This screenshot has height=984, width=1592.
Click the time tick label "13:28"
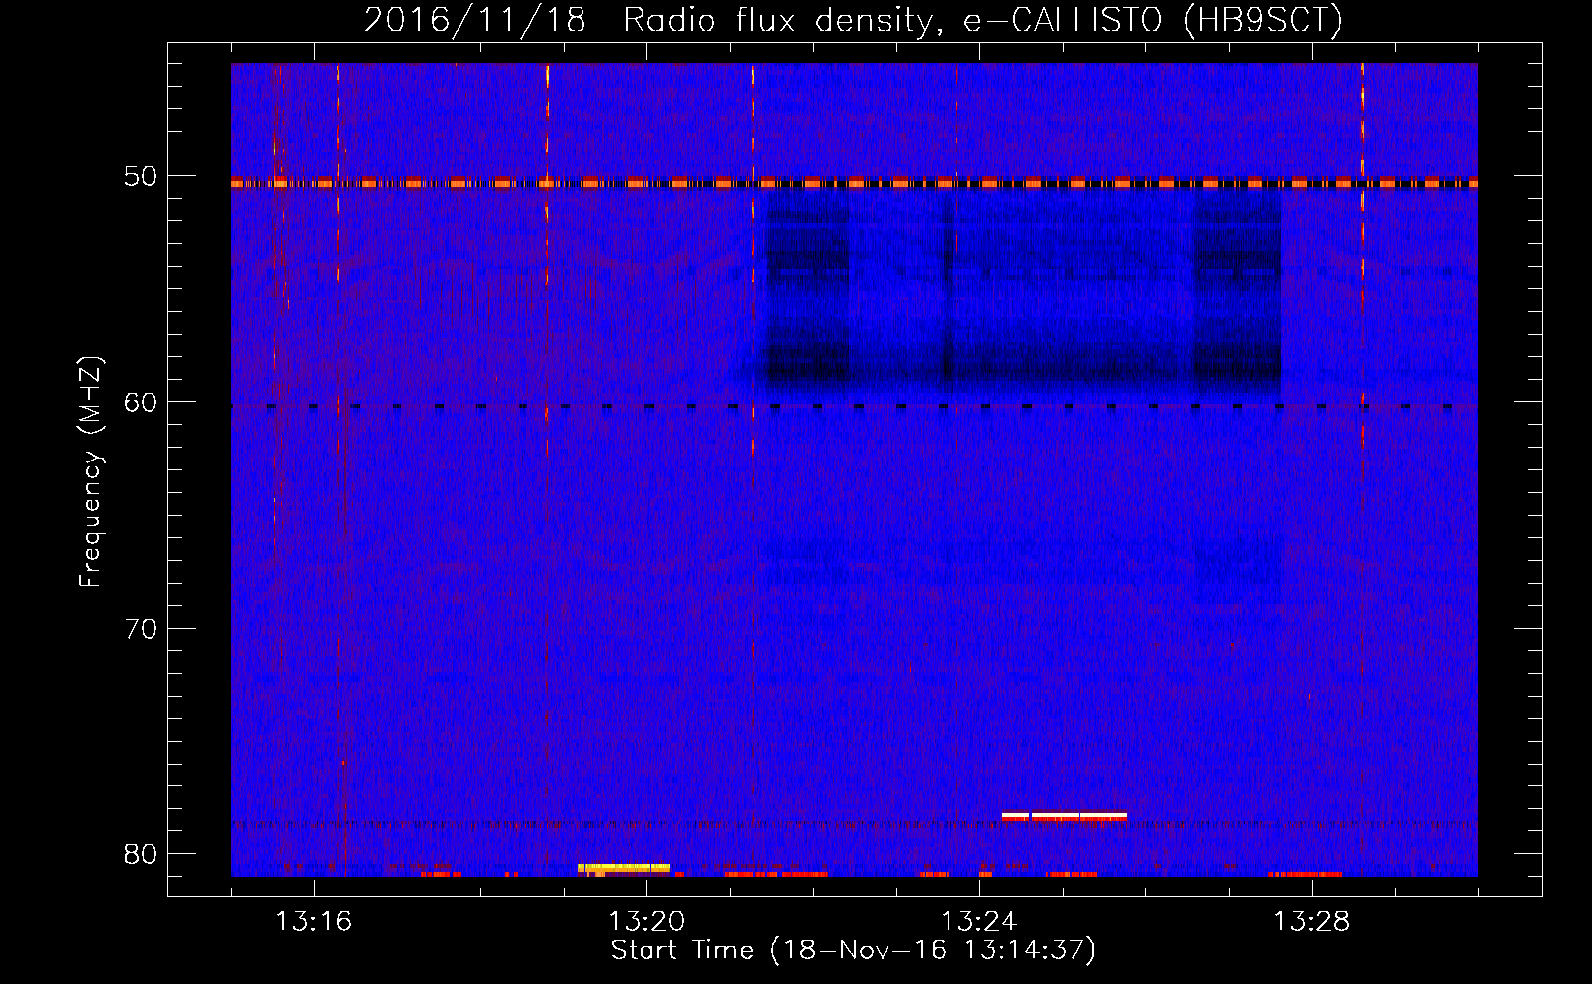pyautogui.click(x=1312, y=922)
